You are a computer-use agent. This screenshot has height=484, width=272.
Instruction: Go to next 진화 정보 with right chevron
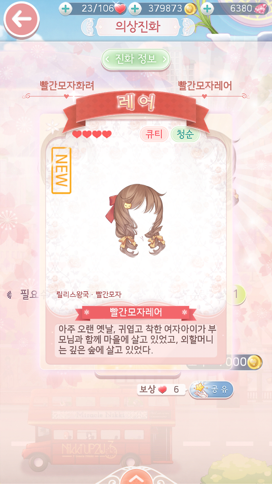[164, 59]
